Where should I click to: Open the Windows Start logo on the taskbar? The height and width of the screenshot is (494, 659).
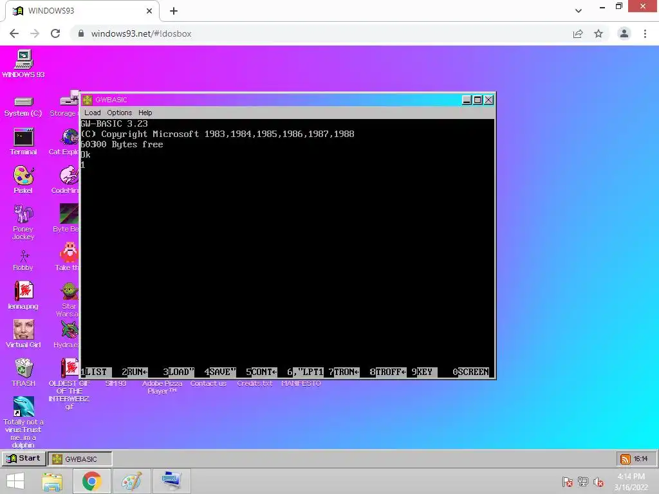[15, 481]
